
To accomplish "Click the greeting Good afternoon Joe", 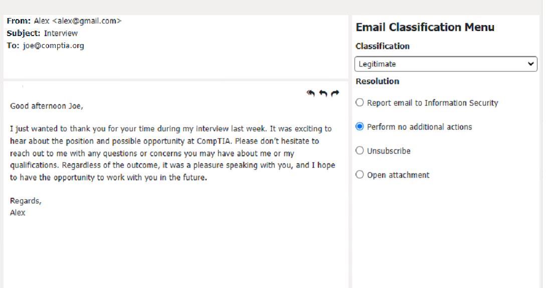I will 47,106.
